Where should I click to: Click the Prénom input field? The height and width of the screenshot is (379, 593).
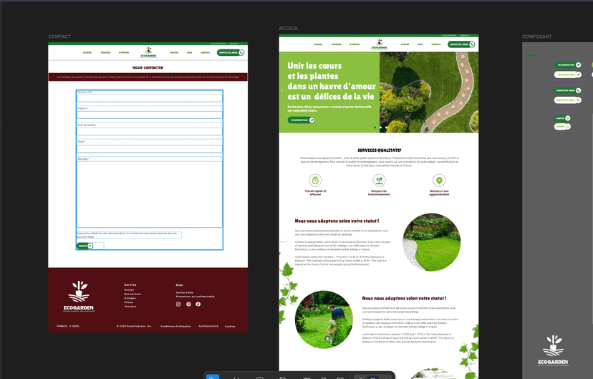[149, 115]
